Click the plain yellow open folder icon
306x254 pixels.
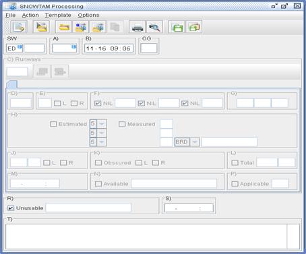64,27
